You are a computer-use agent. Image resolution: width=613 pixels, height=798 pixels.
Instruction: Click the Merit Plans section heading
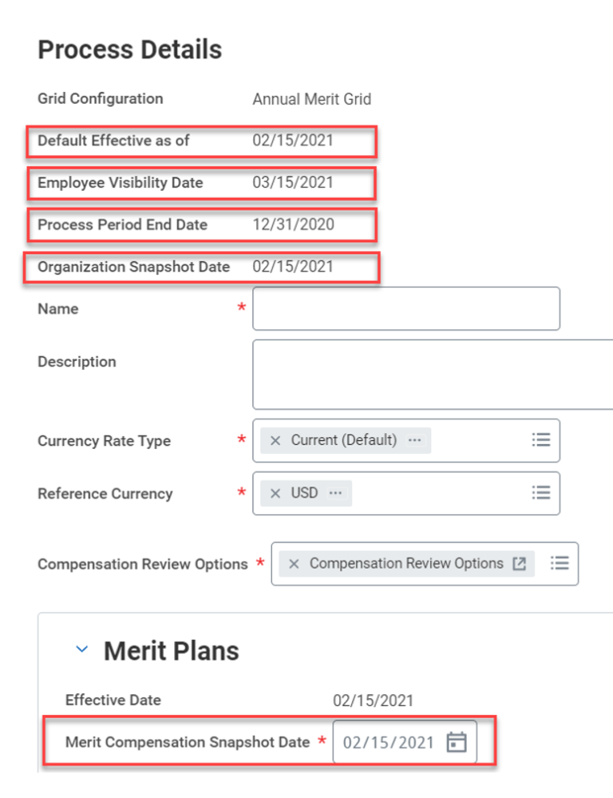click(x=172, y=651)
